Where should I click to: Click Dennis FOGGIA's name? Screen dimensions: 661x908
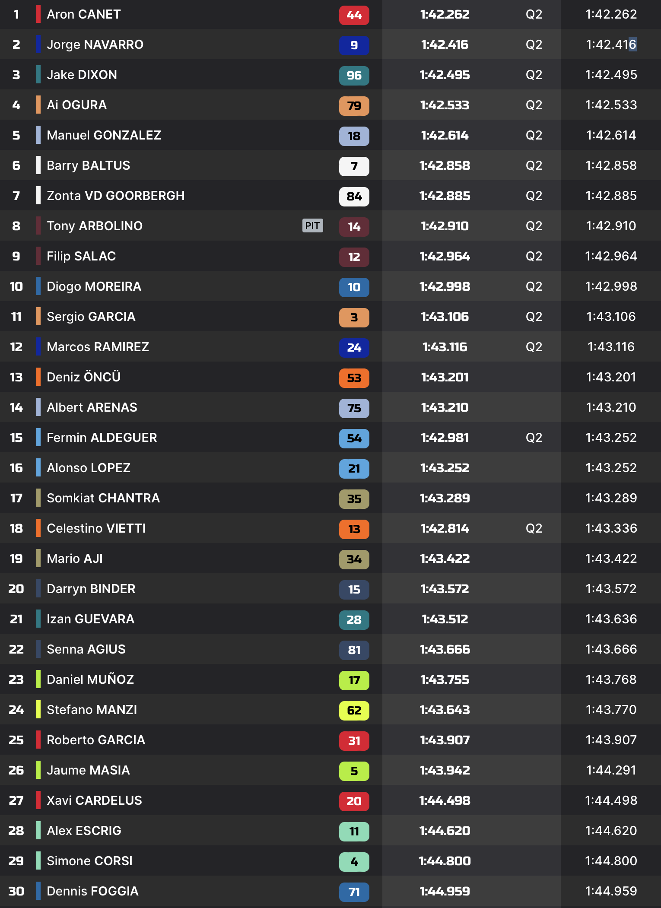tap(92, 891)
